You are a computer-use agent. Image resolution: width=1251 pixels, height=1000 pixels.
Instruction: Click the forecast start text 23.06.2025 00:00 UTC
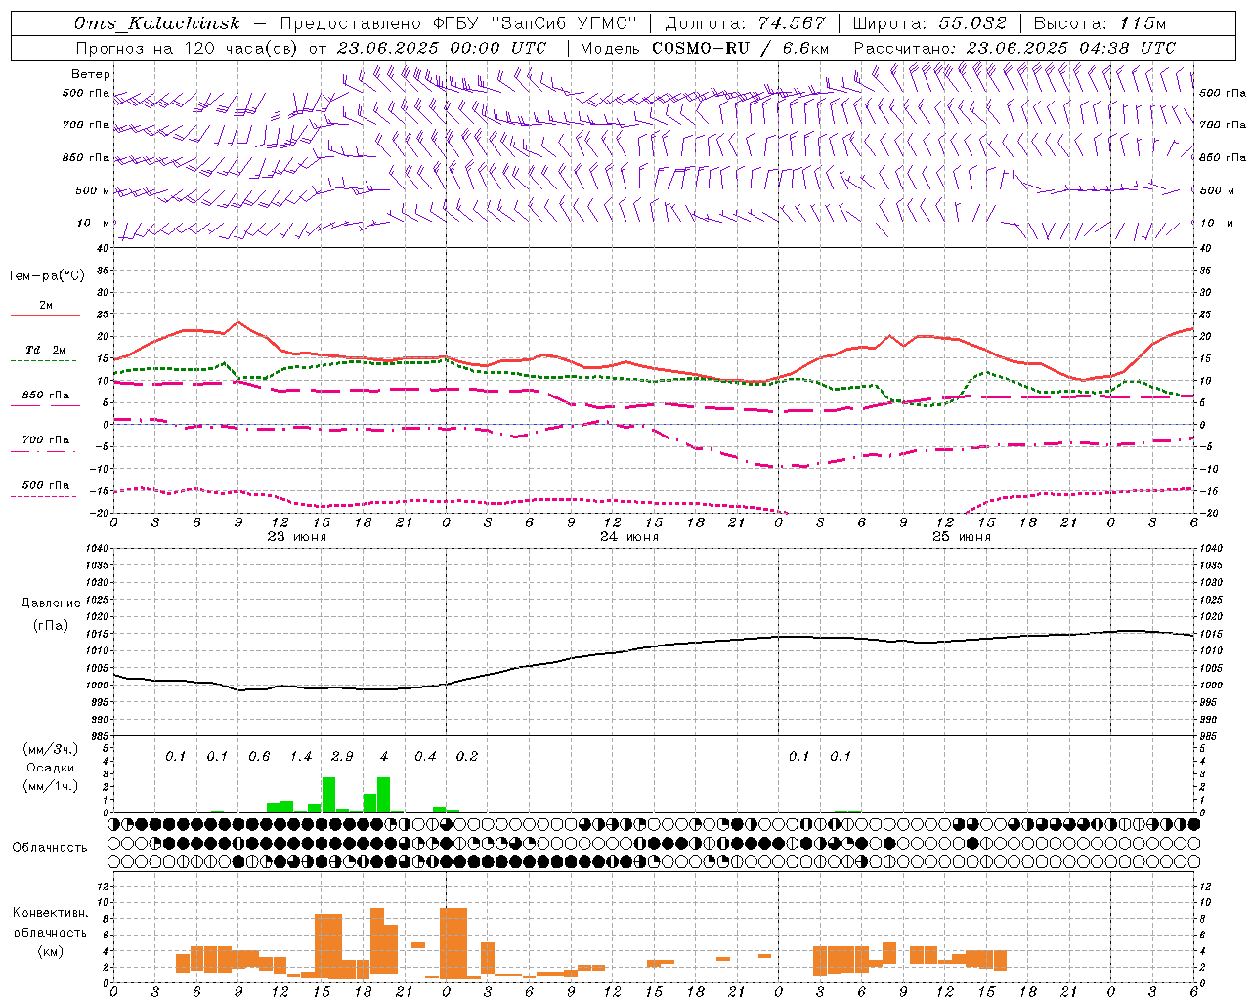441,48
